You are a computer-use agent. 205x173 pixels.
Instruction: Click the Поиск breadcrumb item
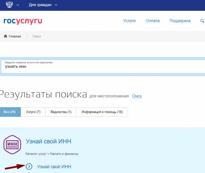click(x=37, y=36)
